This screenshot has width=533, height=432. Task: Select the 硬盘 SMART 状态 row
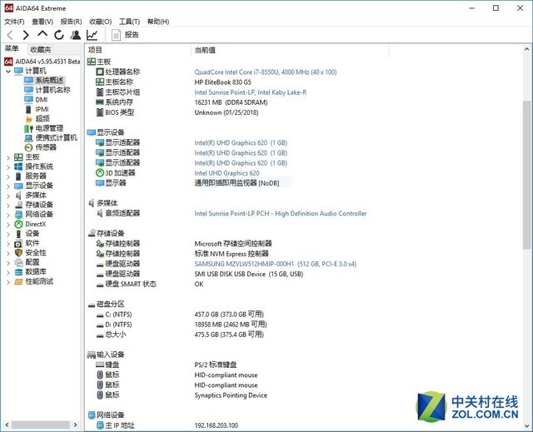(131, 284)
